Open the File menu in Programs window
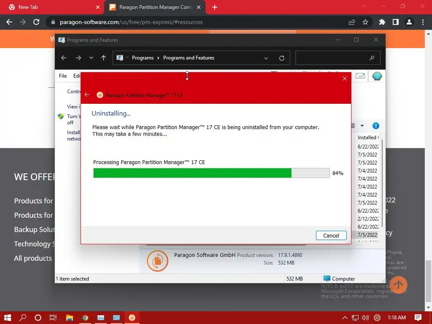 coord(63,76)
